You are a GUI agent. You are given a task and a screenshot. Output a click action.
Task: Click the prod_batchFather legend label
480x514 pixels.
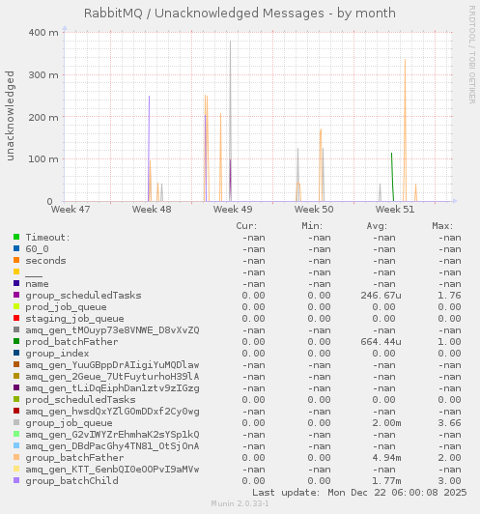click(71, 342)
